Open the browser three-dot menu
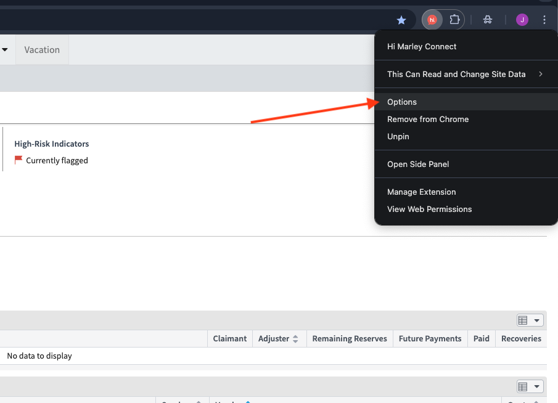This screenshot has width=558, height=403. pyautogui.click(x=544, y=19)
